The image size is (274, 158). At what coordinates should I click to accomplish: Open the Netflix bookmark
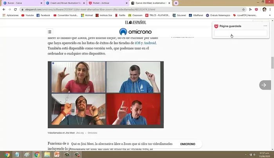[120, 15]
